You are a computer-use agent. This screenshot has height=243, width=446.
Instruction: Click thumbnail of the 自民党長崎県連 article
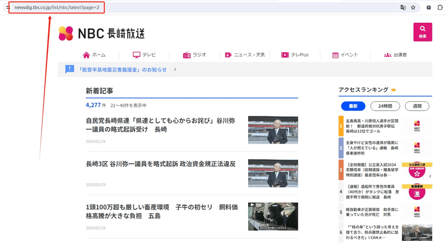[x=273, y=130]
